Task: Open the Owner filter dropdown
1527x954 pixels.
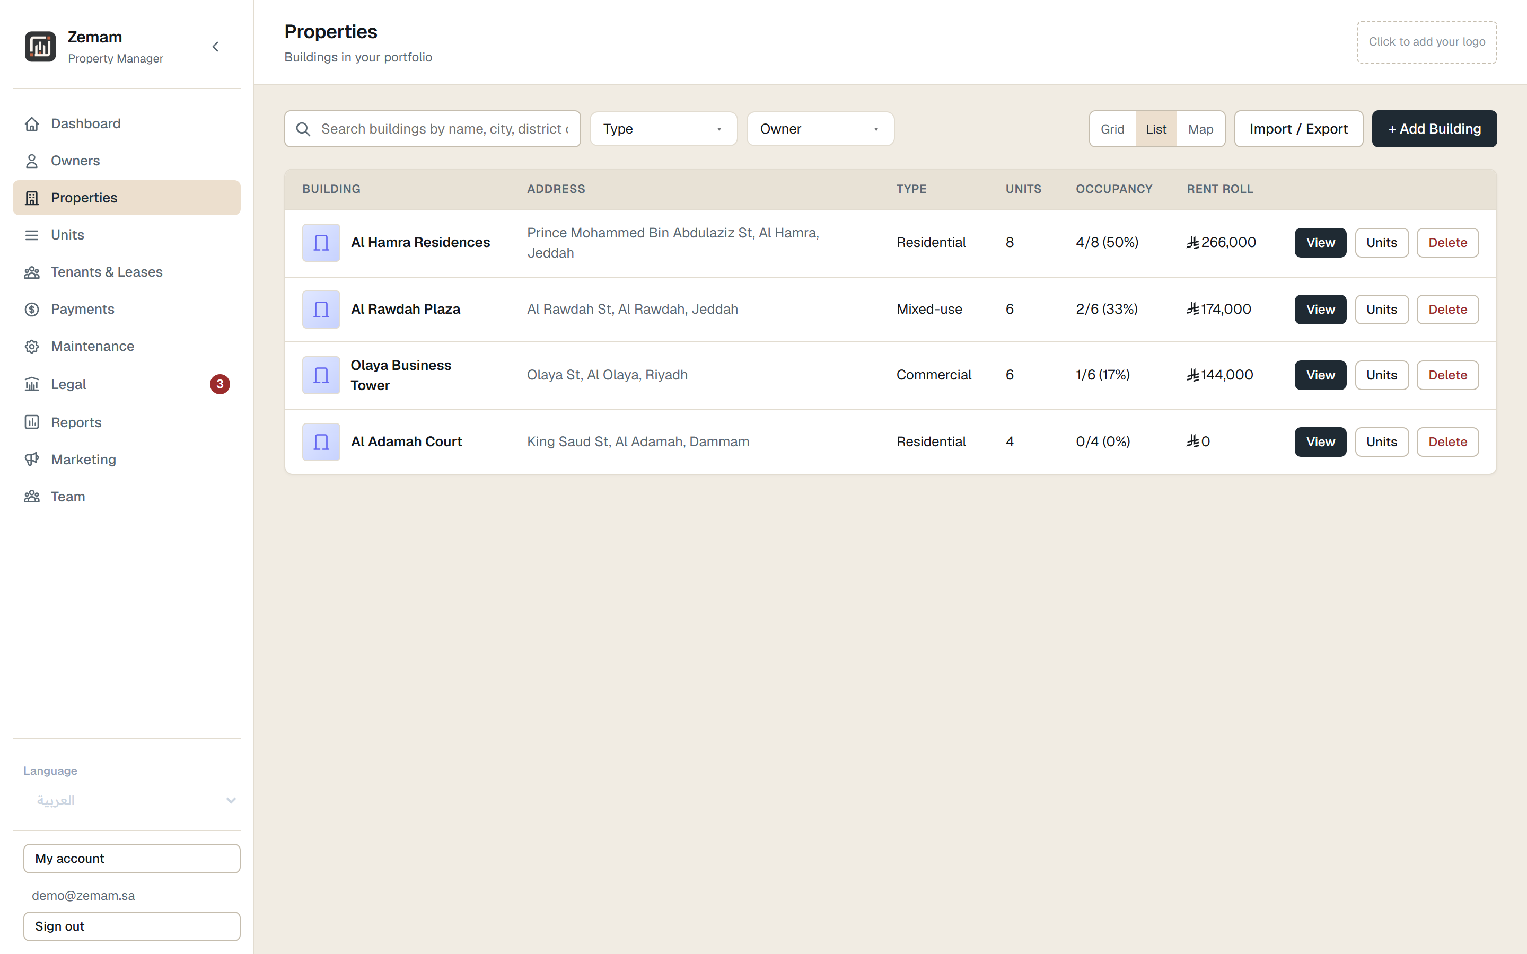Action: [x=820, y=129]
